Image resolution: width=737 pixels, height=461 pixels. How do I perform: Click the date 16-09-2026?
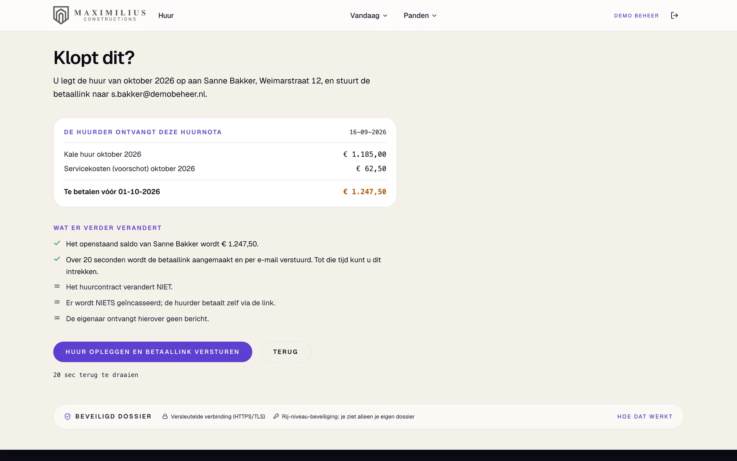[368, 132]
